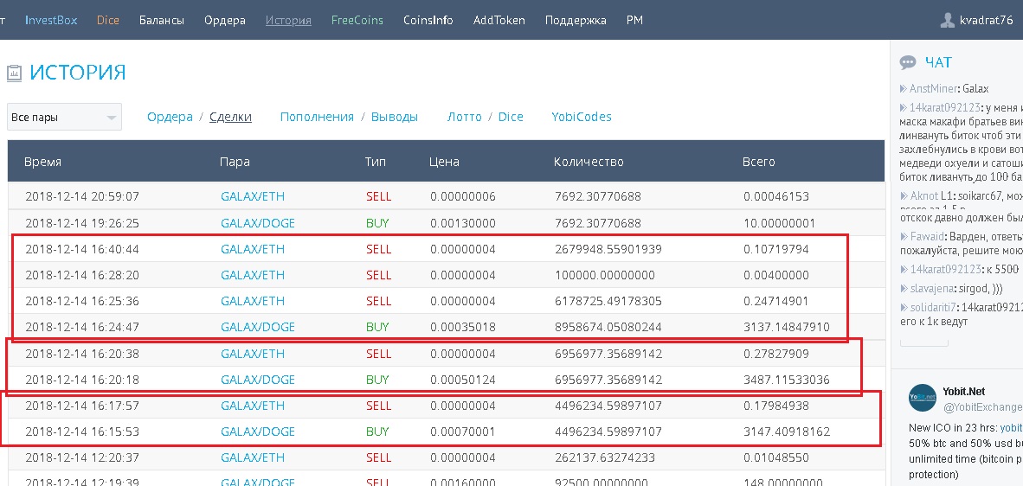Open GALAX/ETH pair in 12:20:37 row
The width and height of the screenshot is (1023, 486).
click(253, 457)
